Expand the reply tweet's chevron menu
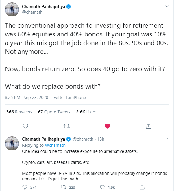Image resolution: width=174 pixels, height=191 pixels. point(167,139)
